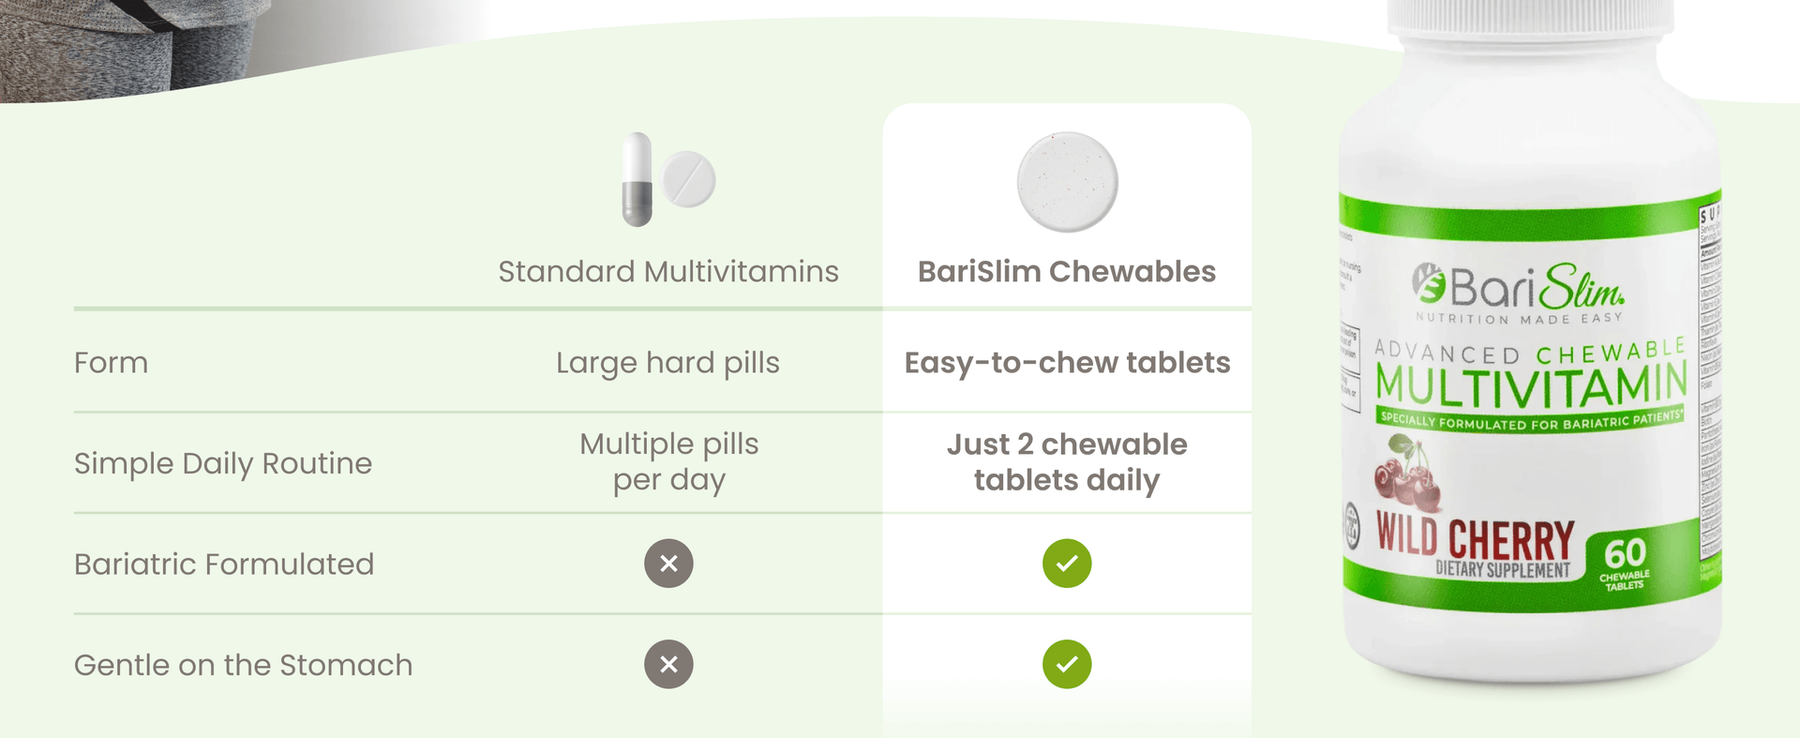The height and width of the screenshot is (738, 1800).
Task: Click the gray X for Bariatric Formulated
Action: tap(668, 564)
